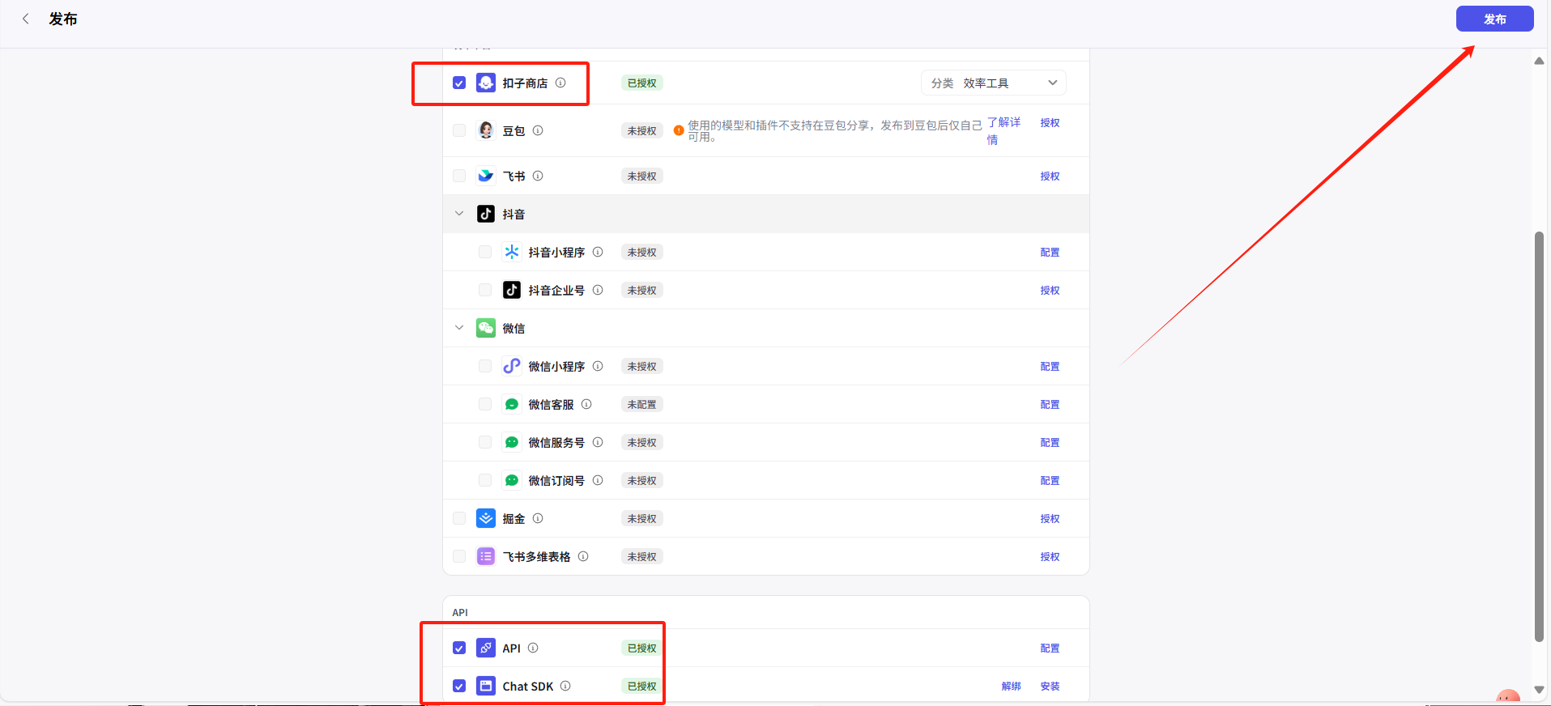The height and width of the screenshot is (706, 1551).
Task: Click 授权 link for 飞书
Action: coord(1050,176)
